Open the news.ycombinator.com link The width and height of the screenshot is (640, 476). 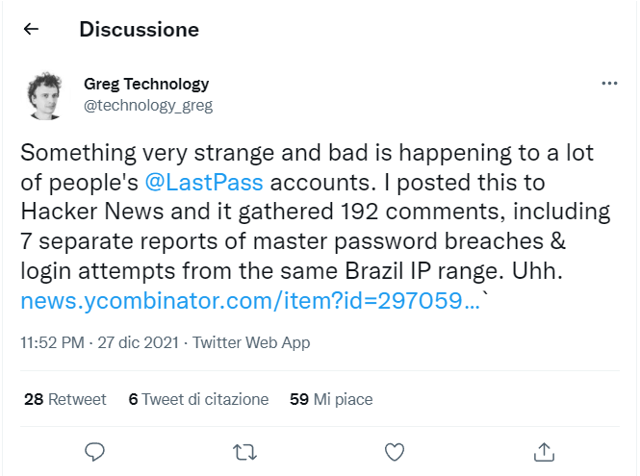tap(250, 300)
